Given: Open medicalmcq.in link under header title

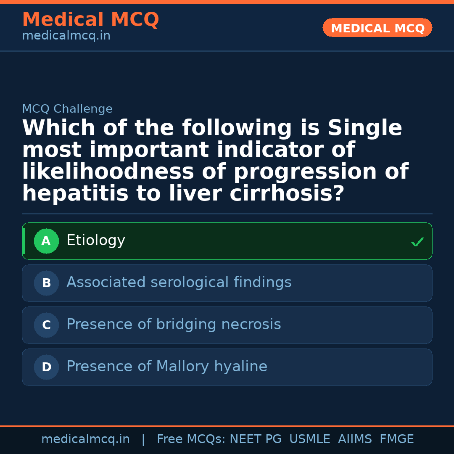Looking at the screenshot, I should 66,36.
